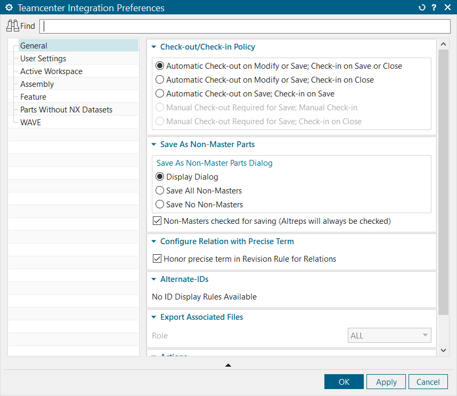Click the reset dialog icon in title bar
This screenshot has width=457, height=396.
coord(422,7)
